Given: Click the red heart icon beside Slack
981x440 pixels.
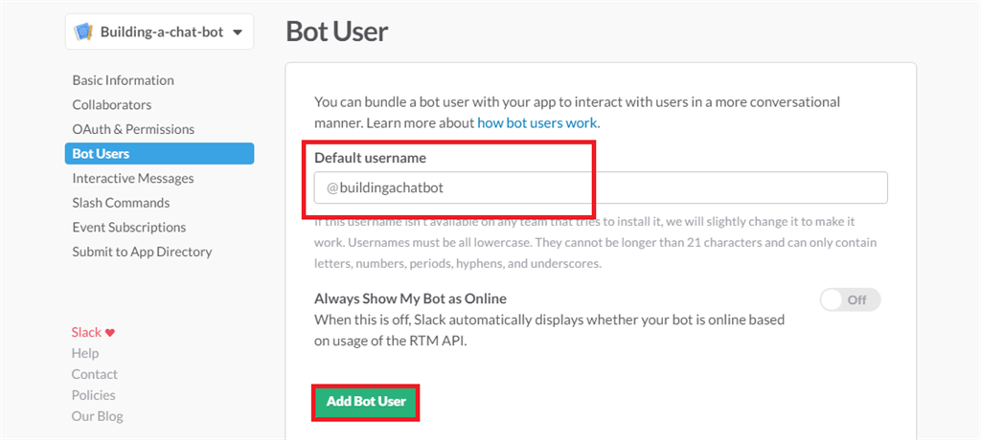Looking at the screenshot, I should [110, 333].
